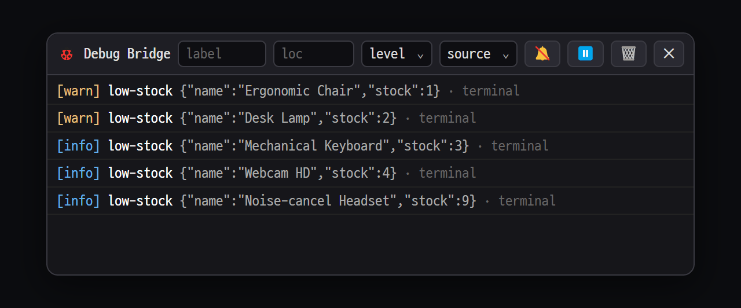Toggle the muted notification bell
Image resolution: width=741 pixels, height=308 pixels.
point(542,54)
